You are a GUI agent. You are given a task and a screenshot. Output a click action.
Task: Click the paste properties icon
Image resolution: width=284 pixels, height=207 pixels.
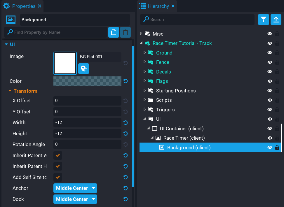(125, 32)
